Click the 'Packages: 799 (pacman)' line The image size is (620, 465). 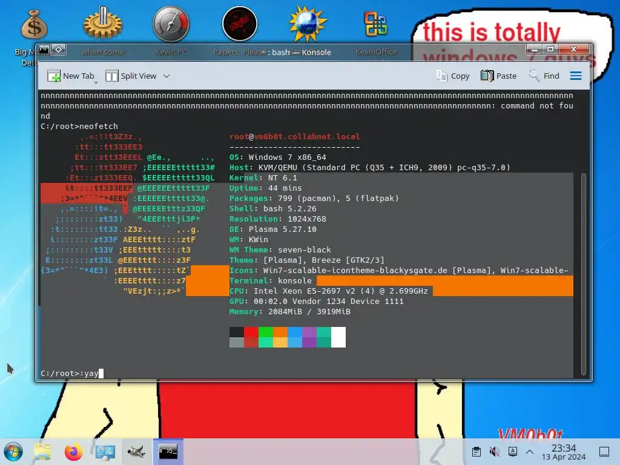pos(314,198)
